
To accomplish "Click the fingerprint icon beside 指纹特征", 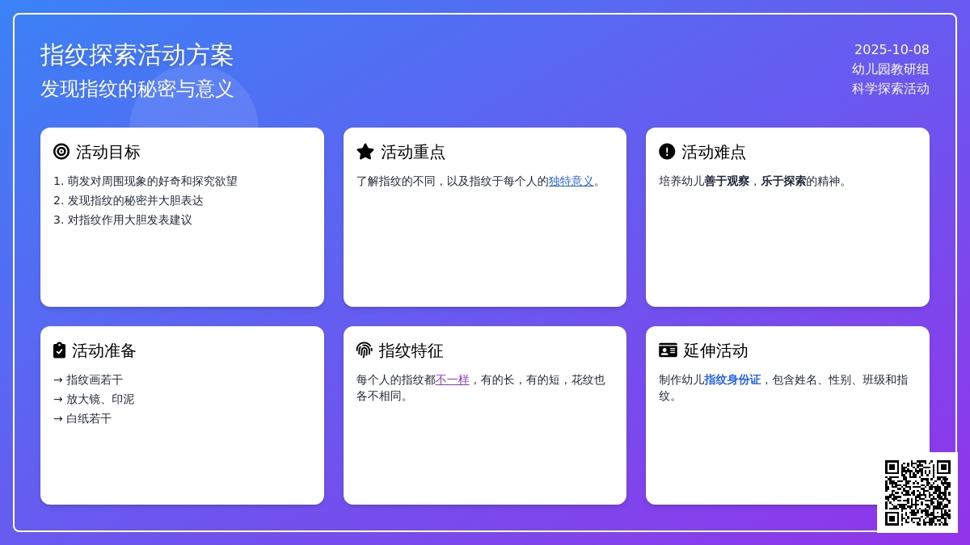I will point(364,350).
